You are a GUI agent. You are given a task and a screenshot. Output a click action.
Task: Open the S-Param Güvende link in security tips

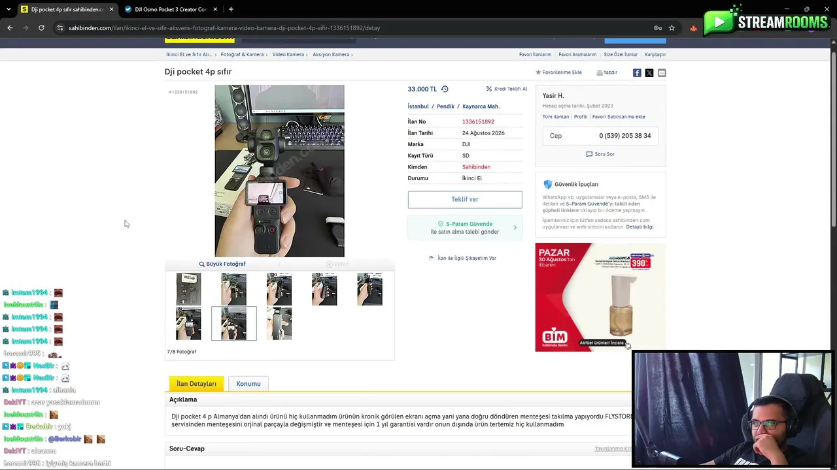[587, 204]
